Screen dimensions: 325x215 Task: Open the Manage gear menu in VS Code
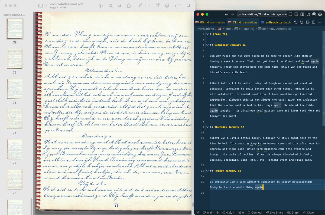pyautogui.click(x=320, y=14)
